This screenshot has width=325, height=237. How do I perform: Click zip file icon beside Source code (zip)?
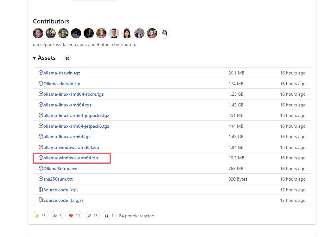pos(41,189)
